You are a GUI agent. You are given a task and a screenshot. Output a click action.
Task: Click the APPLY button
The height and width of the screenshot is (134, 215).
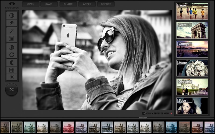tap(87, 4)
